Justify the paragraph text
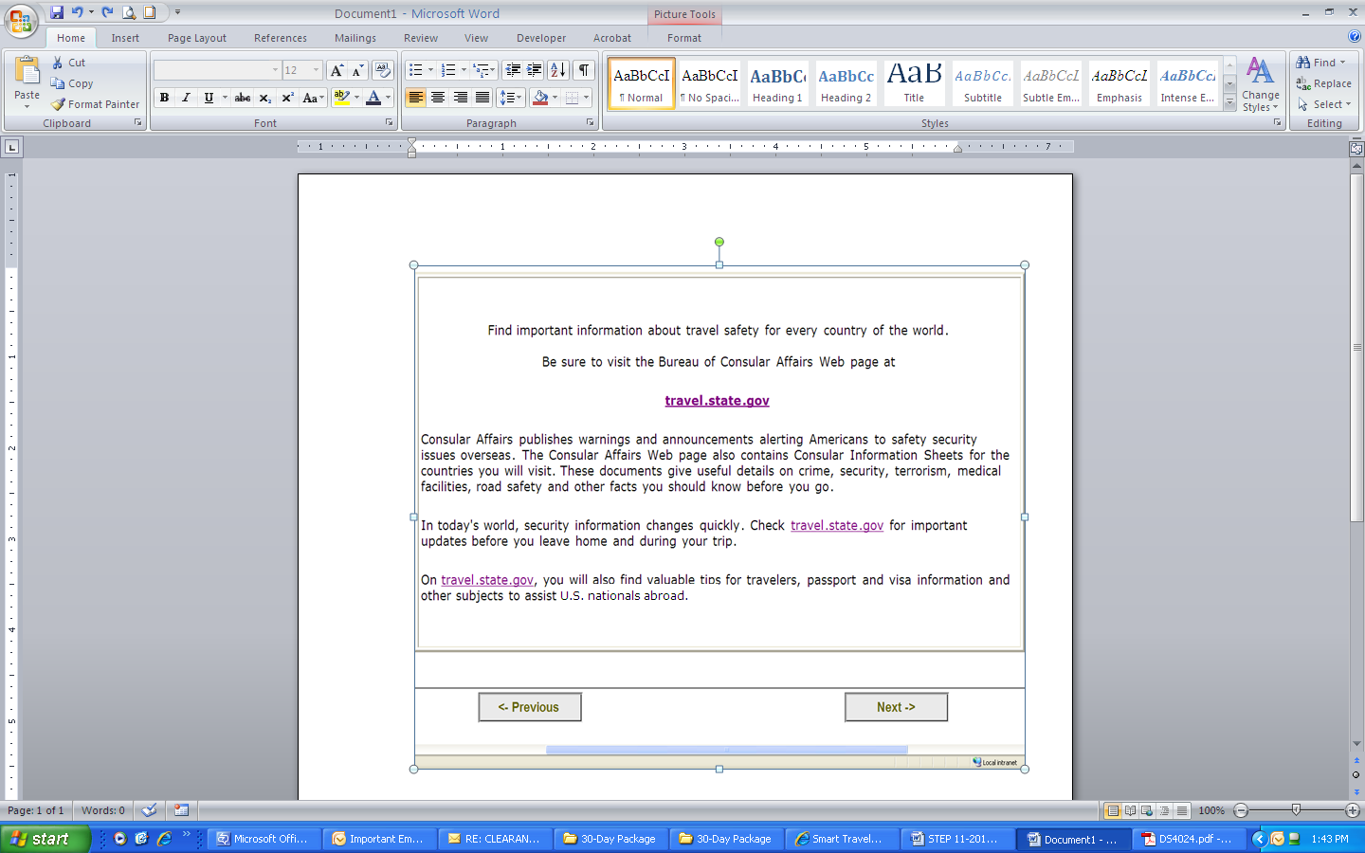The height and width of the screenshot is (853, 1365). pyautogui.click(x=482, y=98)
